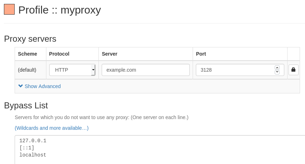305x164 pixels.
Task: Click the example.com server input field
Action: click(x=146, y=70)
